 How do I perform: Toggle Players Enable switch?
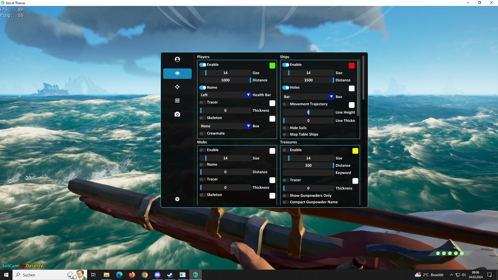point(203,65)
